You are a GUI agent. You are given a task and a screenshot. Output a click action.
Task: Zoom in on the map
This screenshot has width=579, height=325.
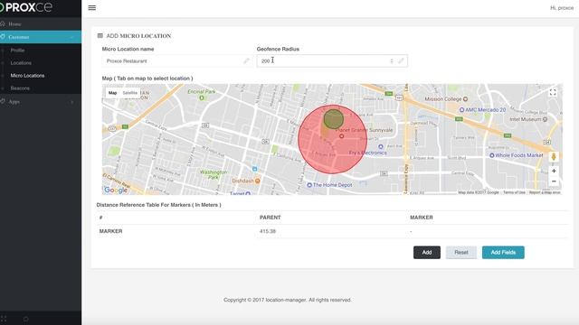coord(554,171)
